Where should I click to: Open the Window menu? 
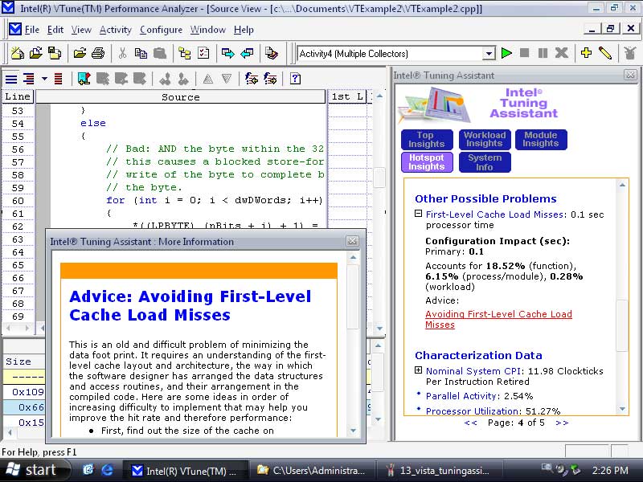(x=208, y=30)
